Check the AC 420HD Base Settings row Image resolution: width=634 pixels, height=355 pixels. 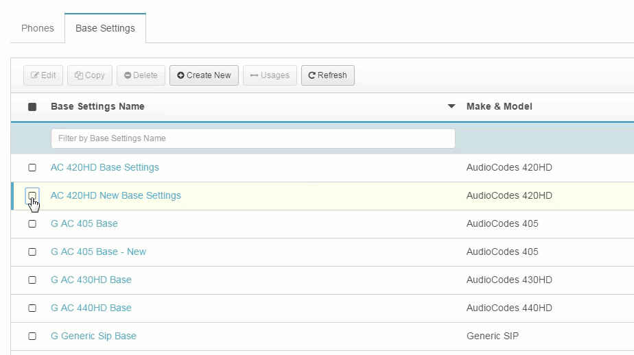tap(32, 168)
